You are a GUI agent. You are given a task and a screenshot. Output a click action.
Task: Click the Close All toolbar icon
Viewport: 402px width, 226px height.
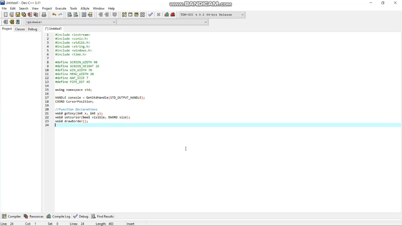(36, 15)
